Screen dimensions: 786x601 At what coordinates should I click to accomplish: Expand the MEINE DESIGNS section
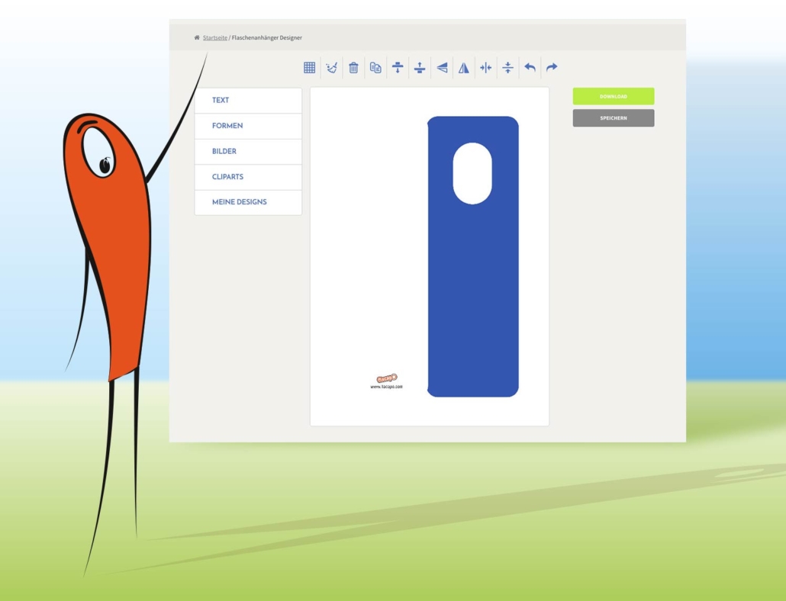click(x=248, y=202)
